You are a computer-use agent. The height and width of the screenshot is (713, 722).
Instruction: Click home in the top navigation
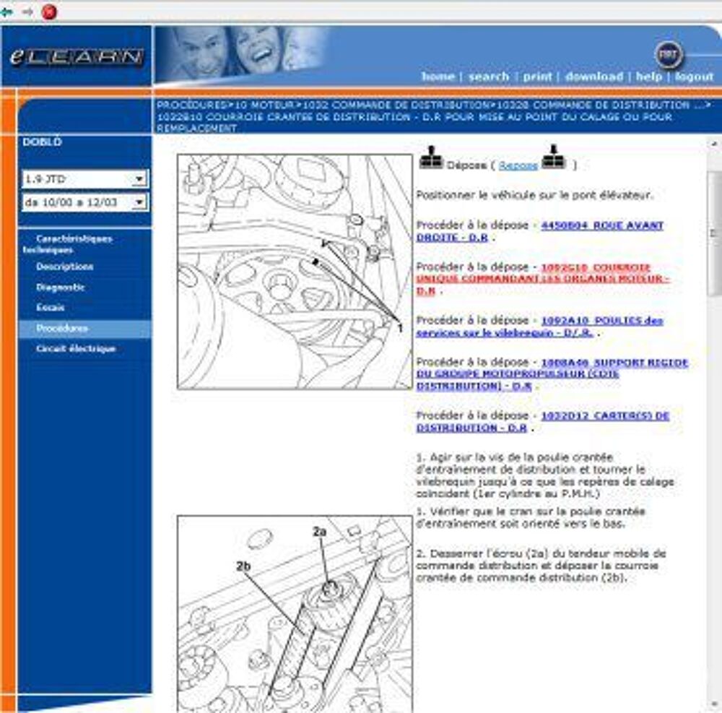[x=438, y=77]
